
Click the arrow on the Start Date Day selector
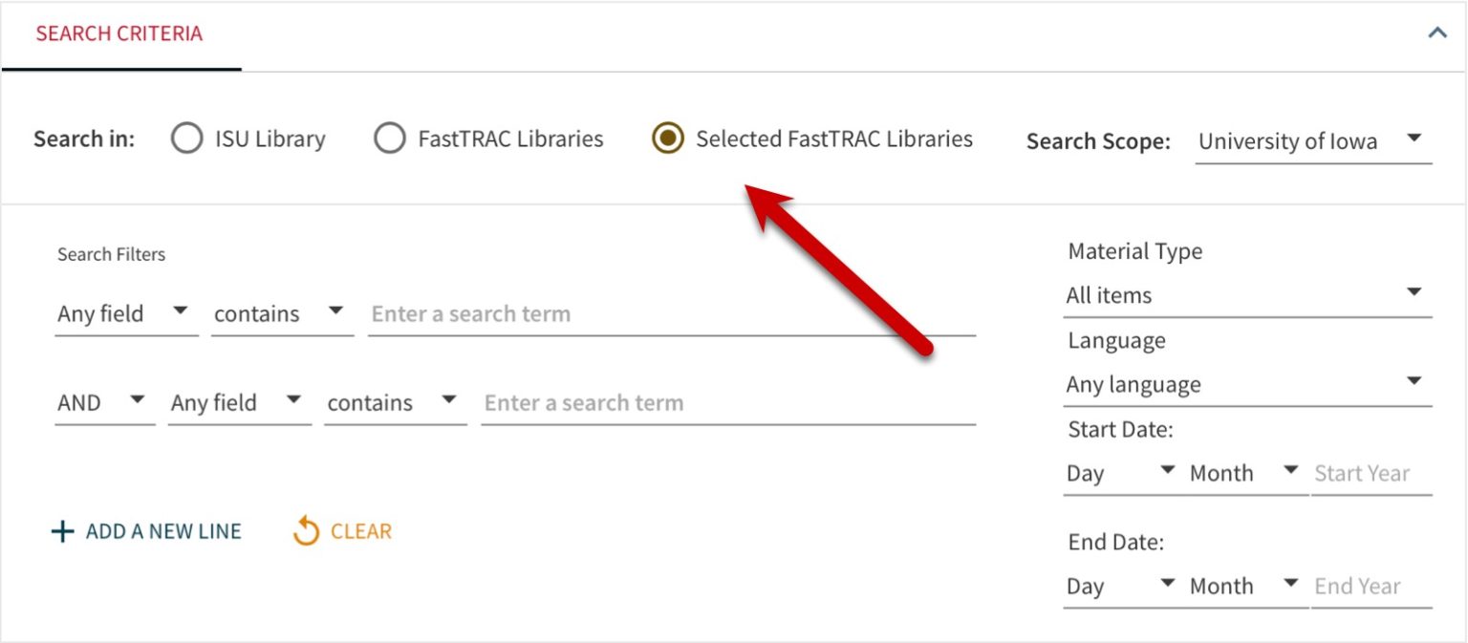pyautogui.click(x=1166, y=470)
